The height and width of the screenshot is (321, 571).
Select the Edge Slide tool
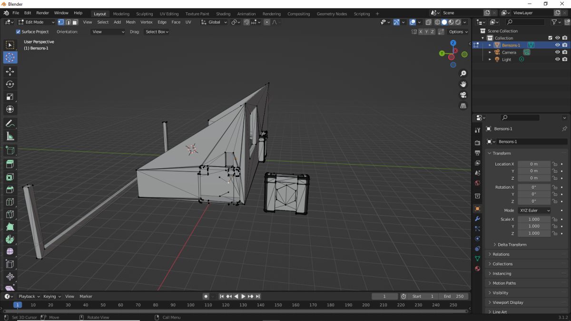(x=10, y=264)
